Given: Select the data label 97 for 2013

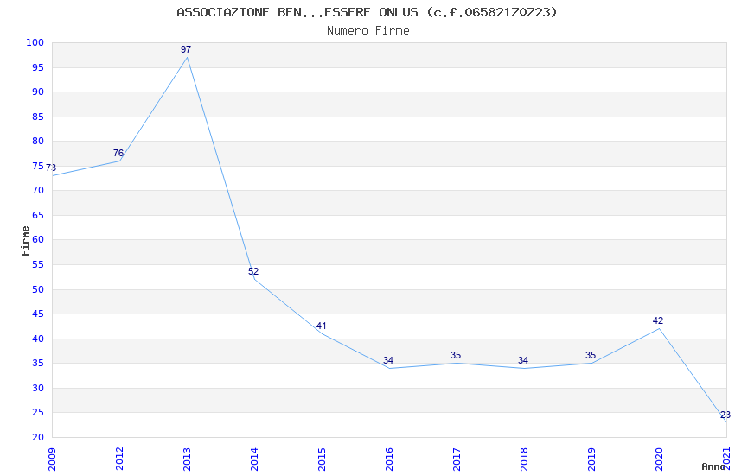Looking at the screenshot, I should [x=186, y=49].
